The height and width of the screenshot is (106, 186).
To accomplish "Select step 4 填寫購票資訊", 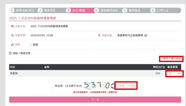I will [x=106, y=10].
